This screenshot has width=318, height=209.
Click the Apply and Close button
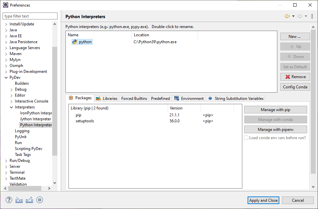point(263,200)
